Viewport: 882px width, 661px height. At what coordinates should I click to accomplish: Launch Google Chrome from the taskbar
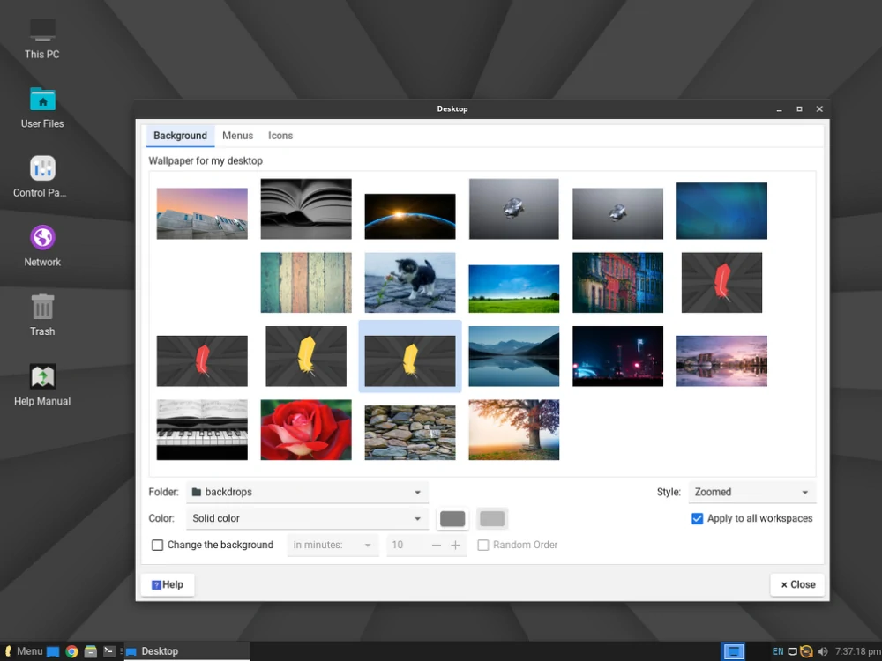(x=71, y=651)
